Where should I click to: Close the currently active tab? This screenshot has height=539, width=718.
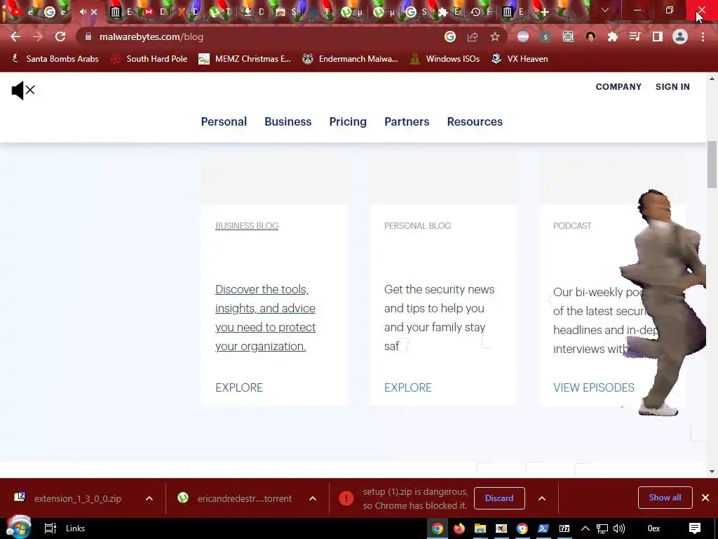94,12
